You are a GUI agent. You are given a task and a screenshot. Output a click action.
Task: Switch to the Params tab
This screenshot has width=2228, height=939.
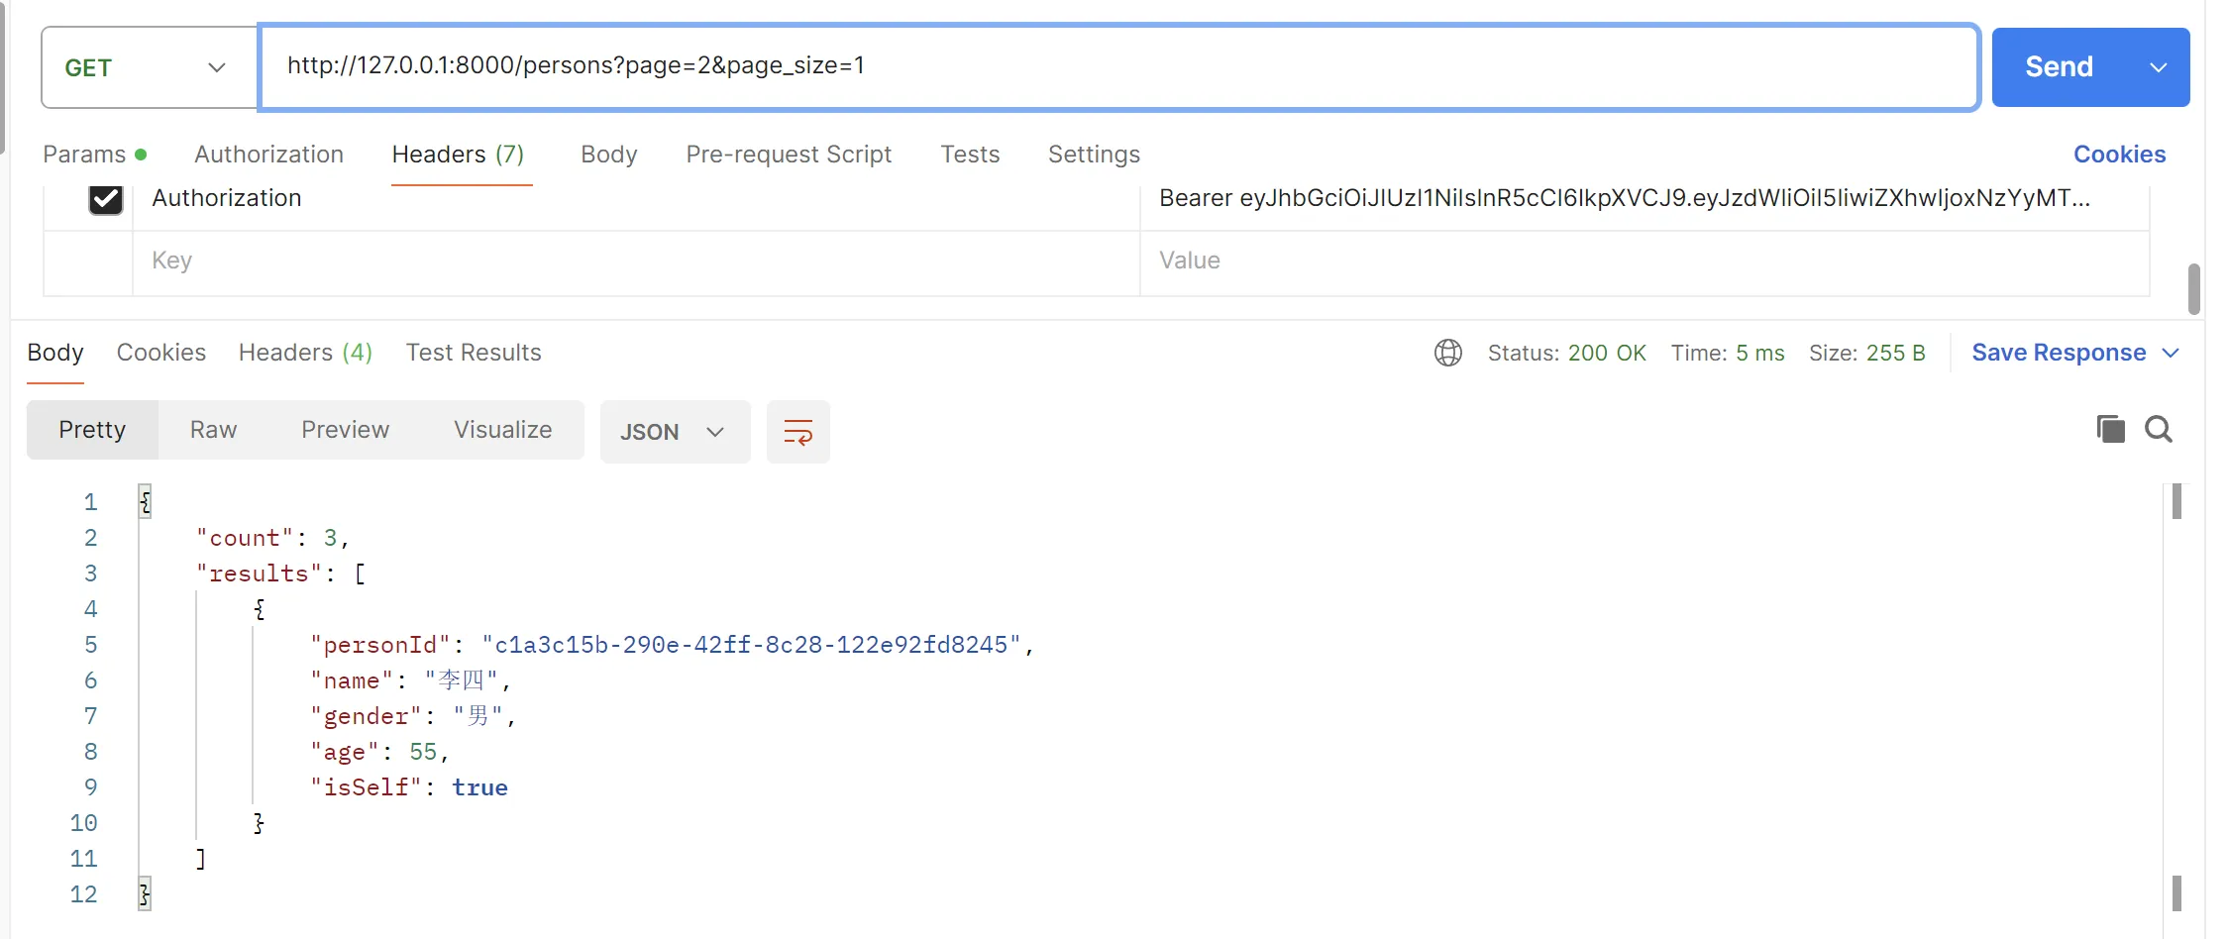click(x=94, y=155)
